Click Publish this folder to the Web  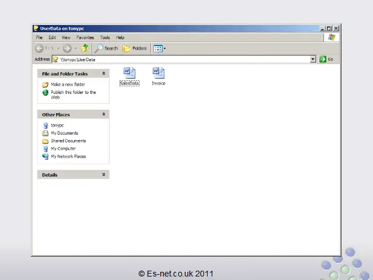click(73, 92)
